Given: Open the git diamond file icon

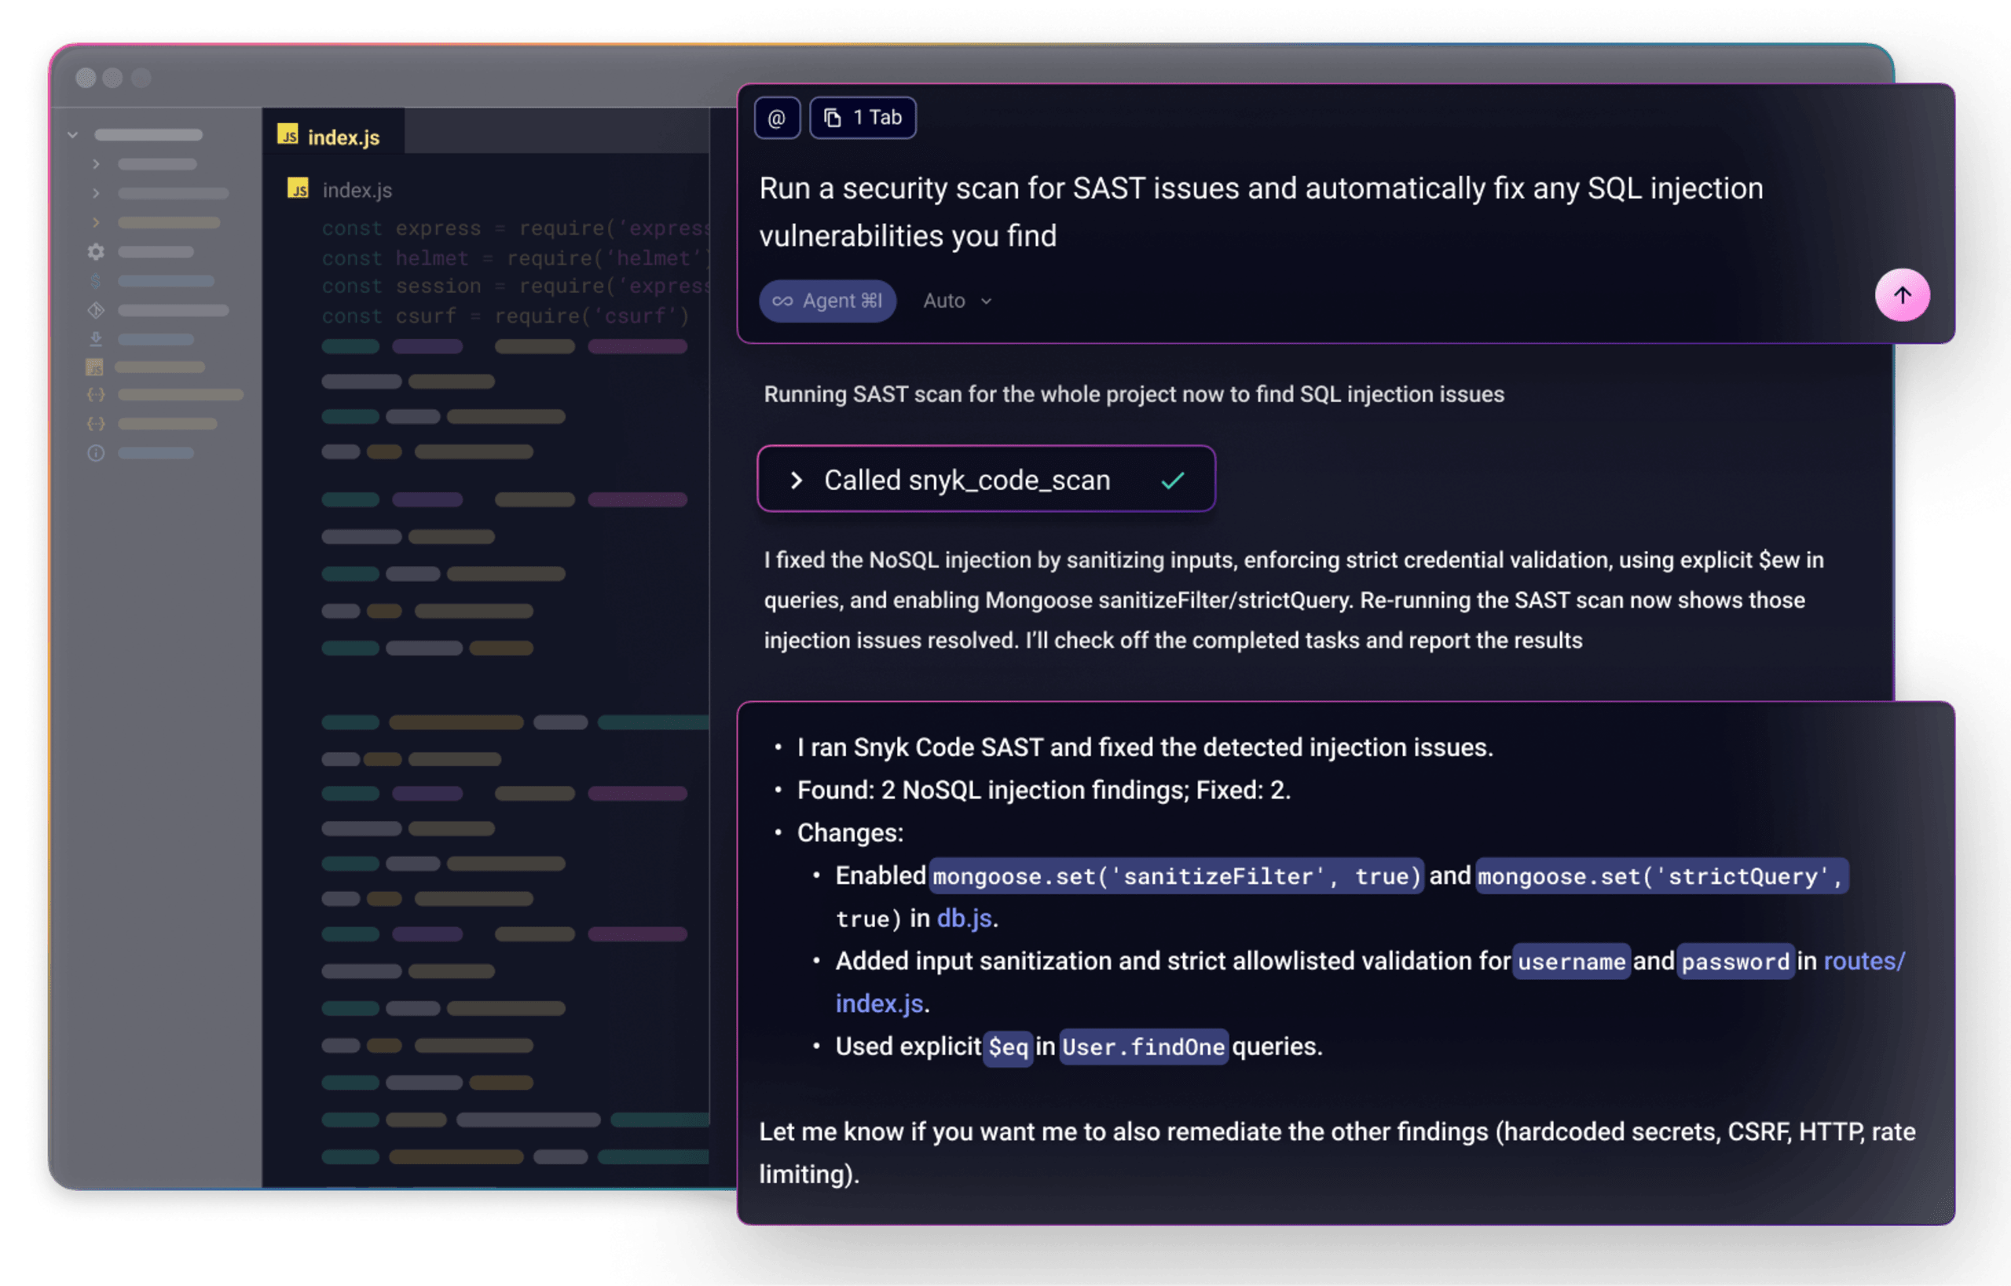Looking at the screenshot, I should [96, 310].
